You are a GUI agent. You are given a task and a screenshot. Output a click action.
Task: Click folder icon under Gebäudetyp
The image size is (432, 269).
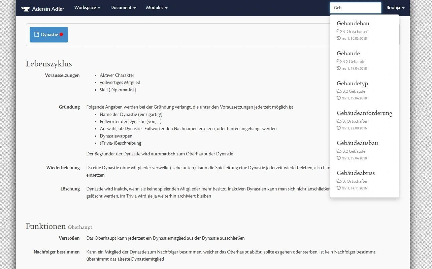click(339, 91)
